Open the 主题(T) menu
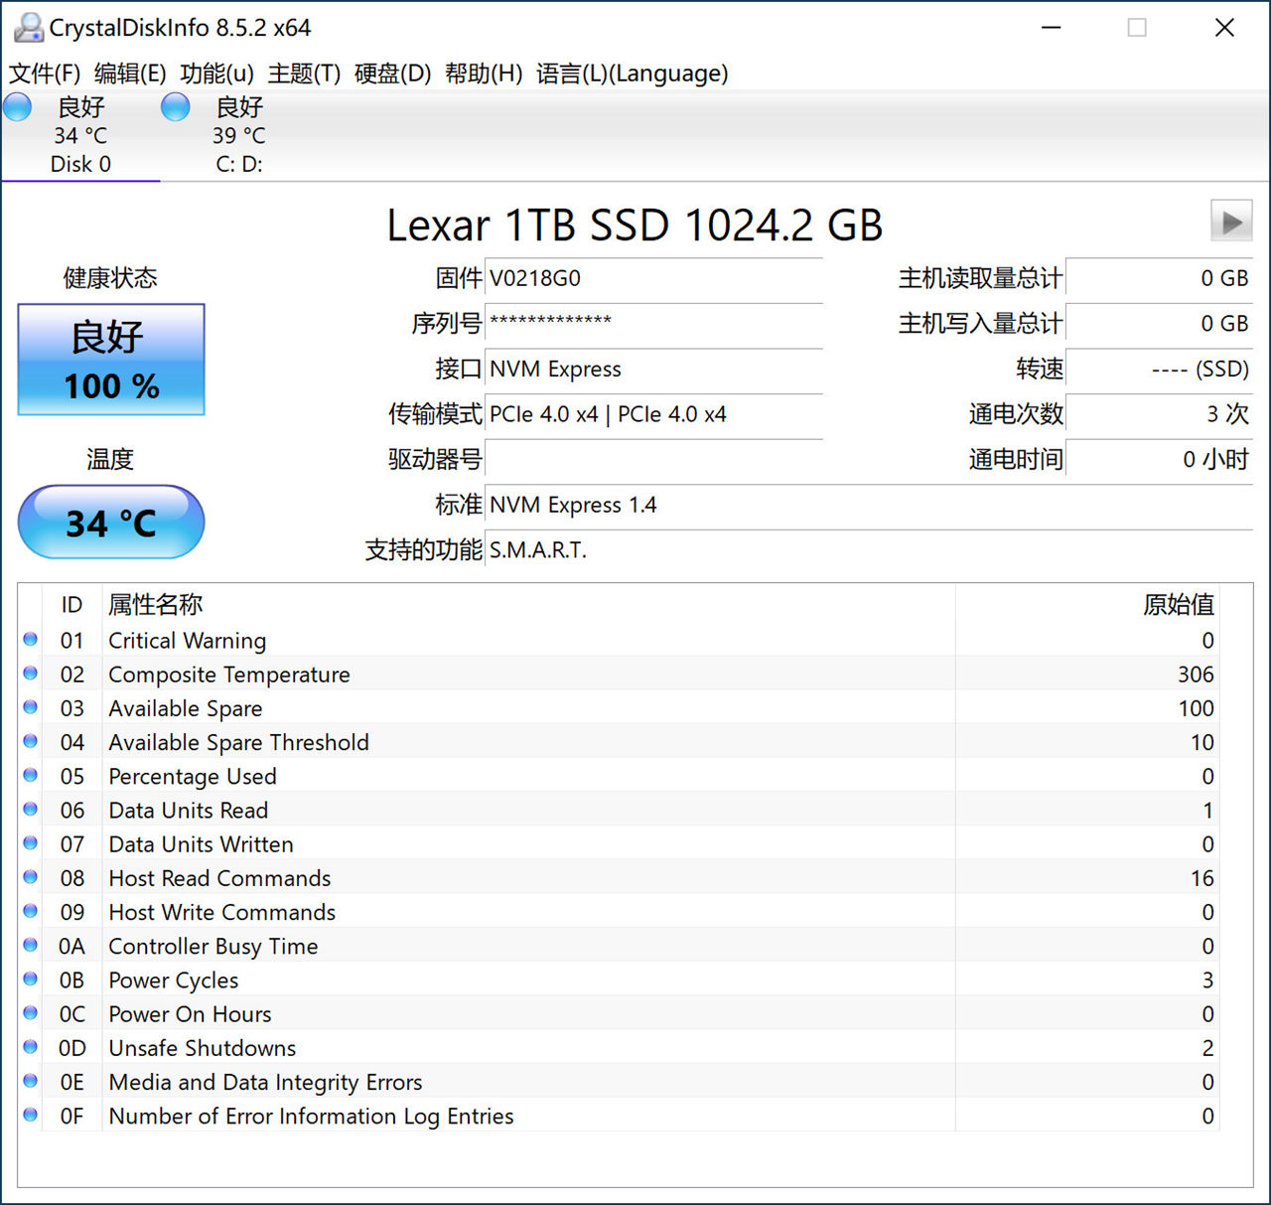Screen dimensions: 1271x1205 coord(303,73)
